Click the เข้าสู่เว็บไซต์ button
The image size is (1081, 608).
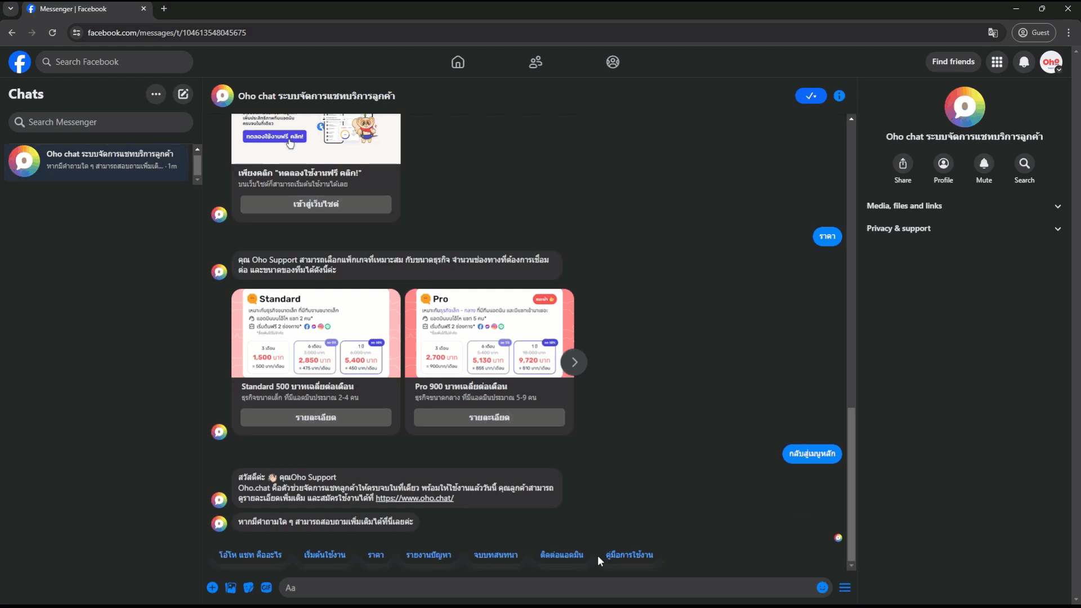tap(315, 204)
